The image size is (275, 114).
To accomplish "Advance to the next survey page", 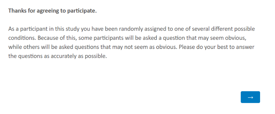I will tap(250, 97).
